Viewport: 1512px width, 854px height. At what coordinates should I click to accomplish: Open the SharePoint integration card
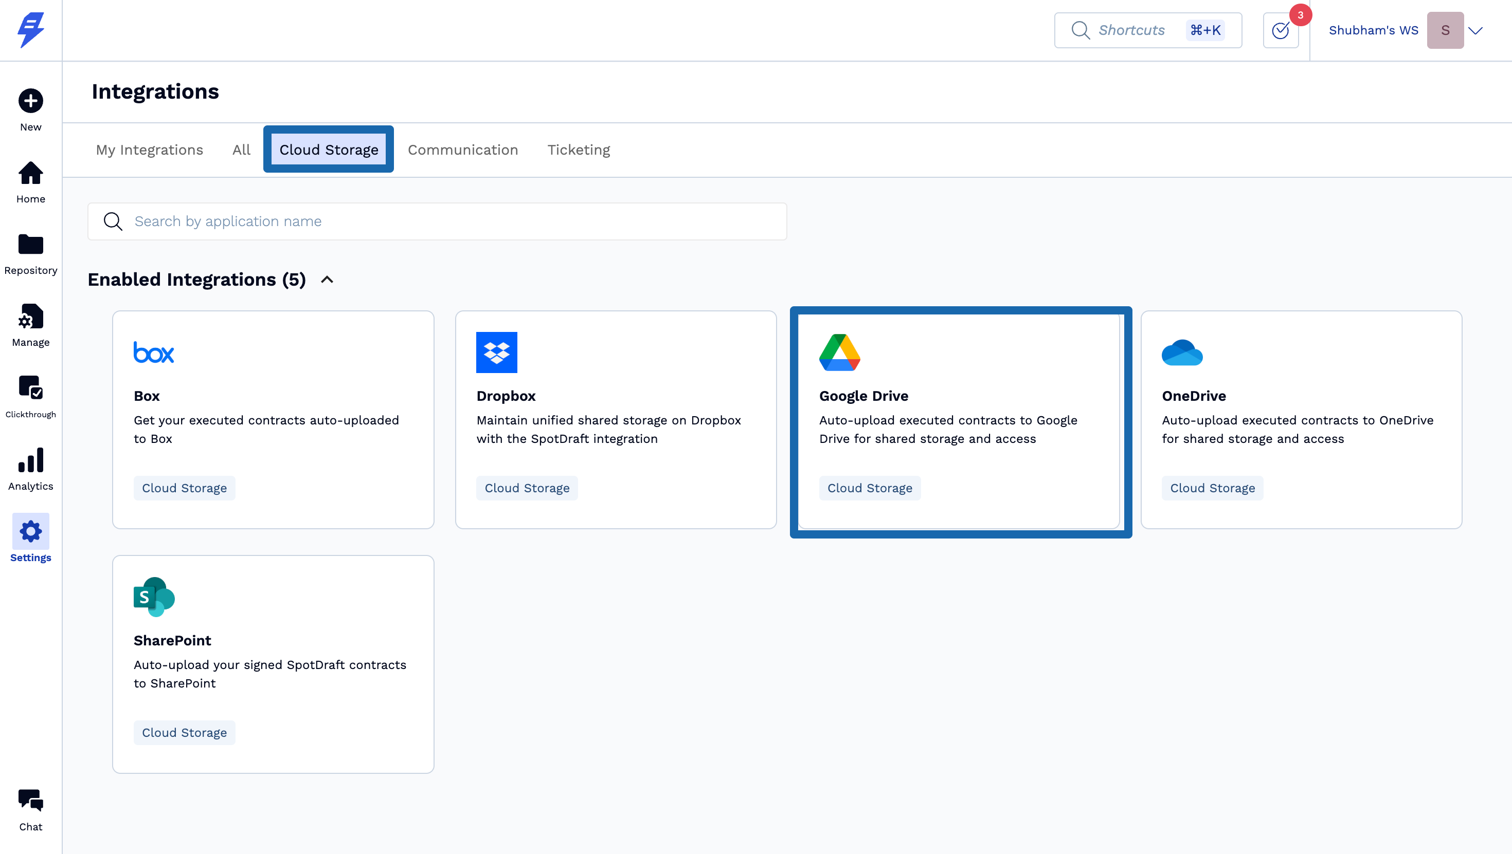(x=273, y=664)
